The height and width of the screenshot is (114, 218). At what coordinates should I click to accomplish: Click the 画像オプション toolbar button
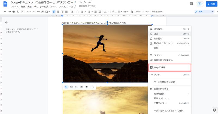(142, 12)
